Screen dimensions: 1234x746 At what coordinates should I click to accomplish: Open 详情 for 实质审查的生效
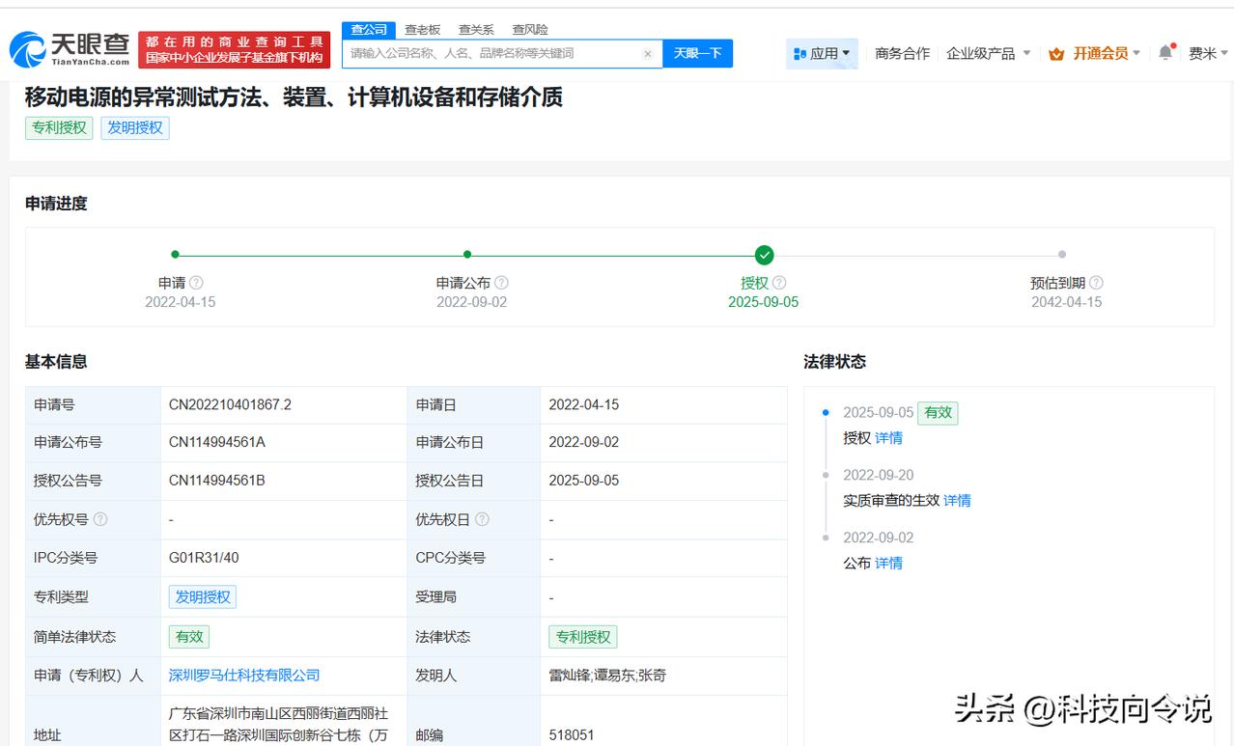pos(957,501)
